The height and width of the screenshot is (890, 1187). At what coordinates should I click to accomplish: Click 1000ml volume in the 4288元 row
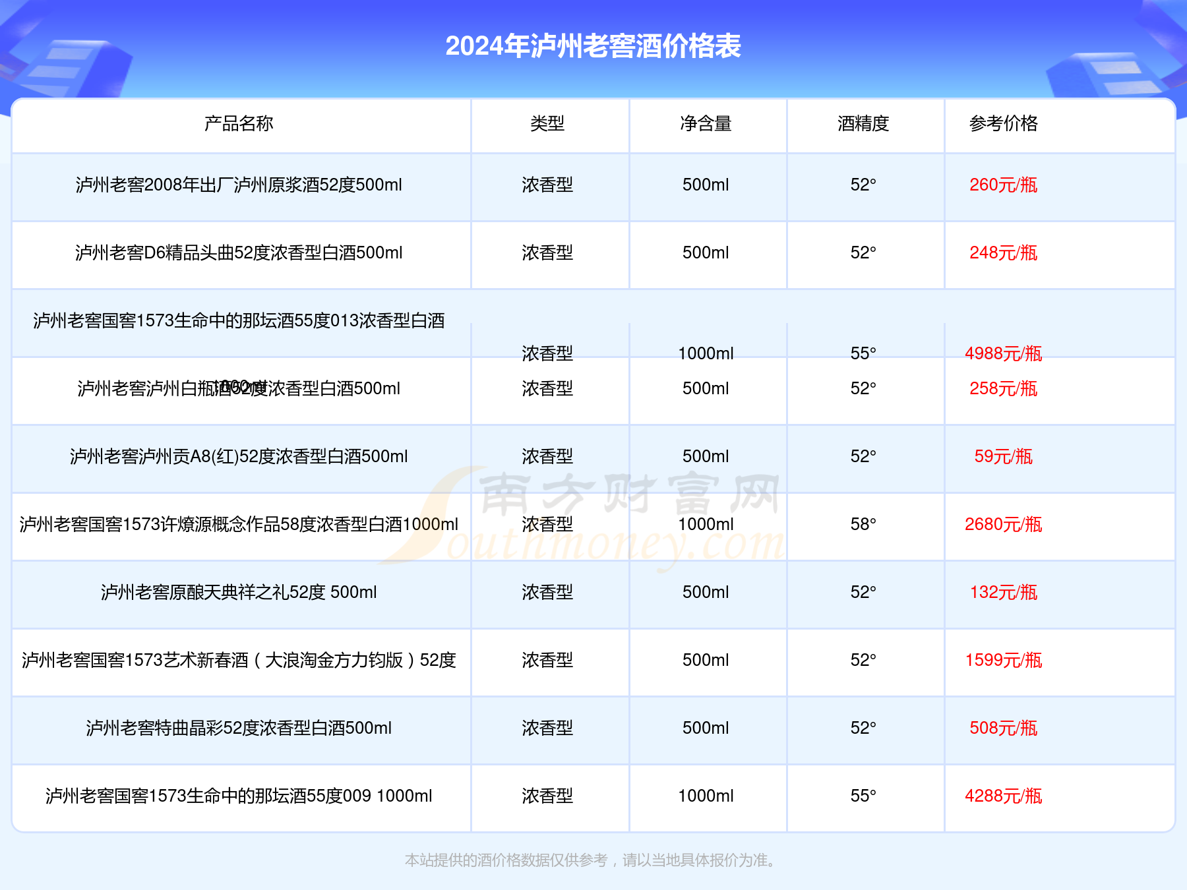706,796
